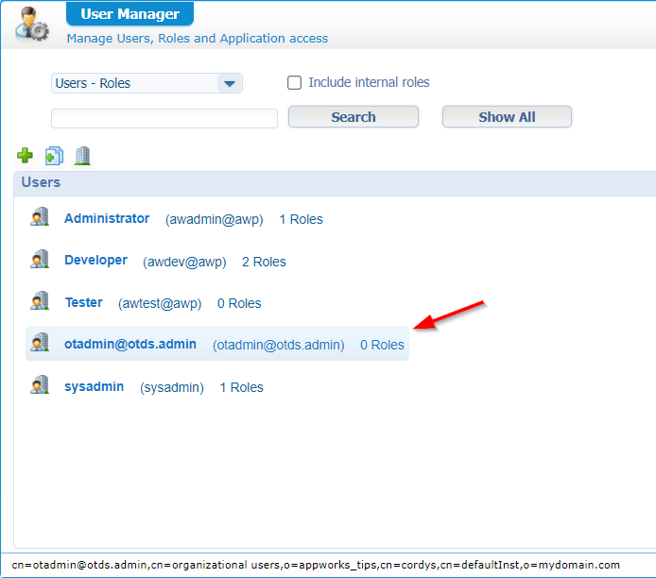
Task: Open the Users - Roles dropdown arrow
Action: (230, 84)
